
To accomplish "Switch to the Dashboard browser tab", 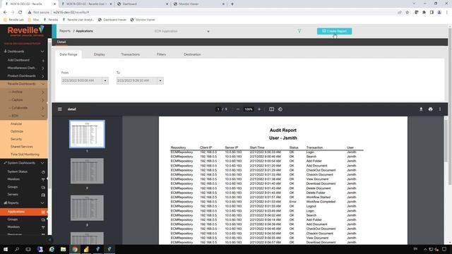I will tap(142, 4).
